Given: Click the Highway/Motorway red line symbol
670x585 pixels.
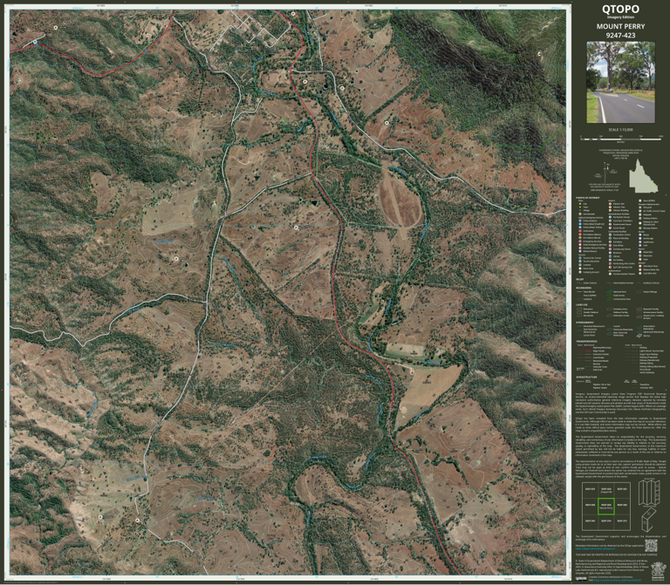Looking at the screenshot, I should [588, 348].
